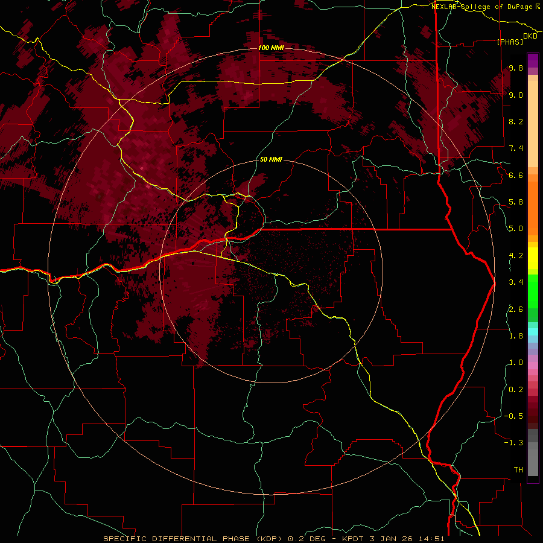Click the 6.6 value on the color scale
The height and width of the screenshot is (543, 543).
click(516, 175)
